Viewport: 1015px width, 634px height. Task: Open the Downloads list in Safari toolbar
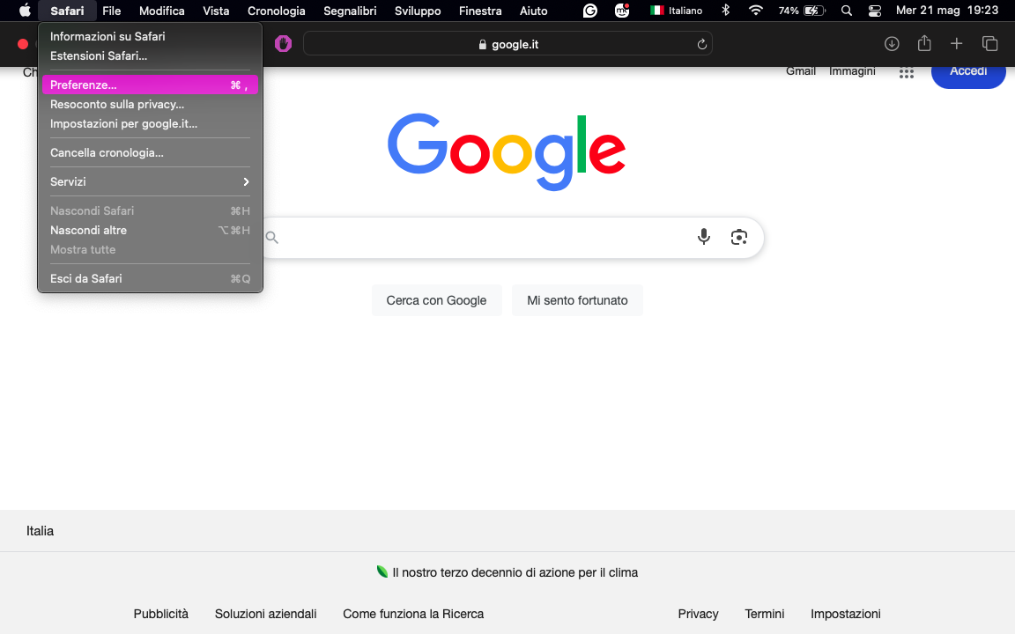[x=892, y=43]
